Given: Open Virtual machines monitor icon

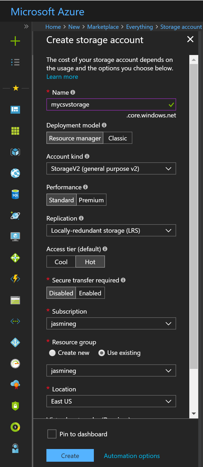Looking at the screenshot, I should pyautogui.click(x=15, y=236).
